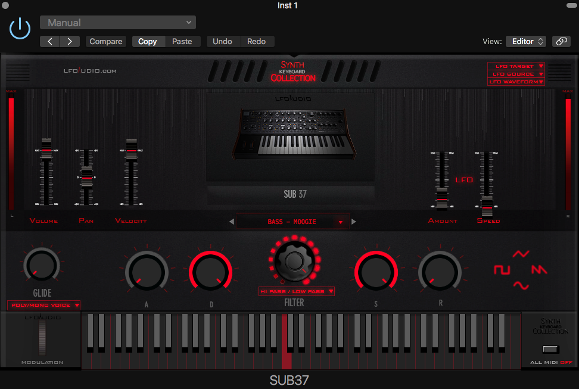Select the triangle wave LFO shape
The image size is (579, 389).
[x=520, y=254]
